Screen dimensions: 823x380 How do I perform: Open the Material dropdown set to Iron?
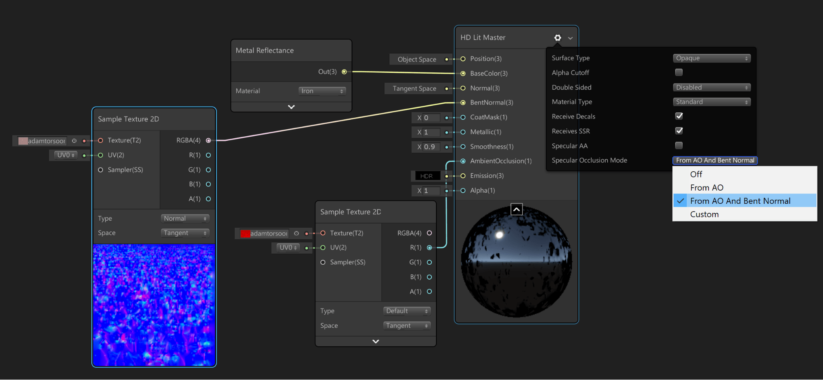tap(322, 91)
